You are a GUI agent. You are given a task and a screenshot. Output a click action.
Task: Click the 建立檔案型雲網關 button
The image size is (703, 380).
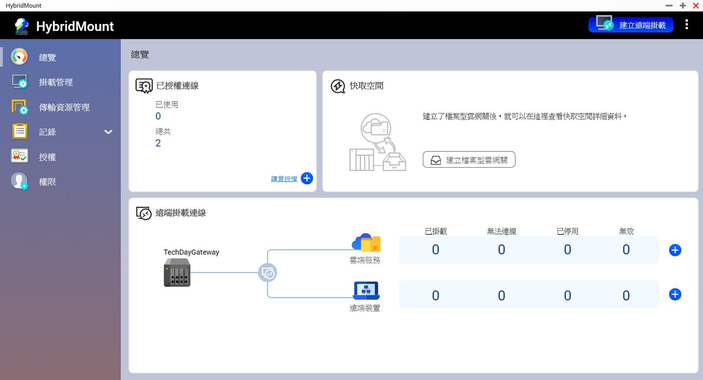point(469,160)
